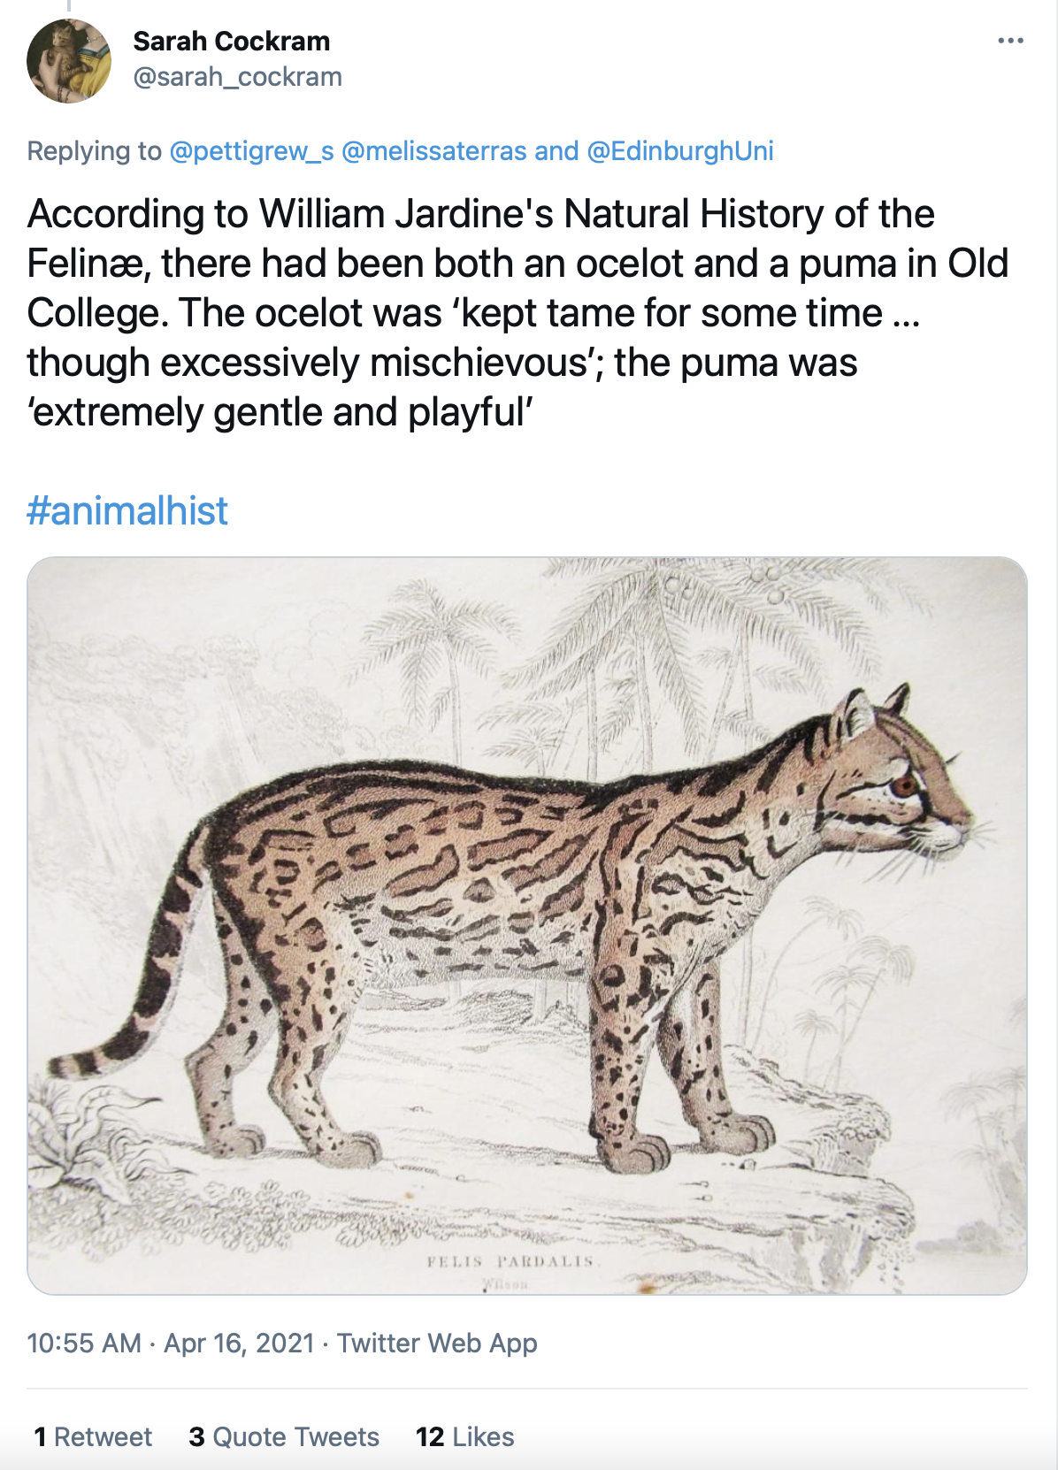View the 12 Likes list

[x=464, y=1436]
